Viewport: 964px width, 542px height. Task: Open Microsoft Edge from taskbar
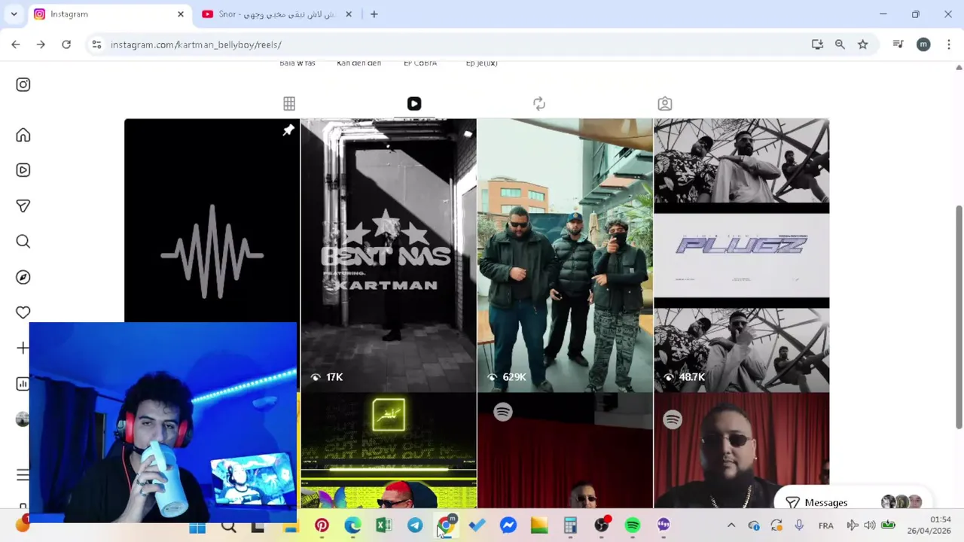352,525
